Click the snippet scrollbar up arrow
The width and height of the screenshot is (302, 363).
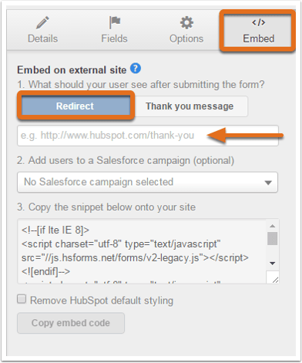point(273,226)
